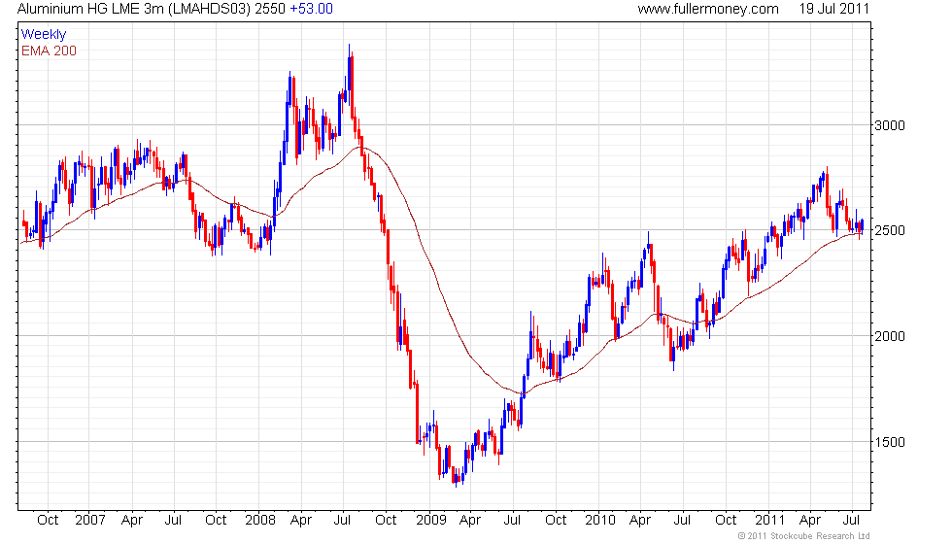This screenshot has width=952, height=544.
Task: Click the 2010 year label on time axis
Action: coord(600,521)
